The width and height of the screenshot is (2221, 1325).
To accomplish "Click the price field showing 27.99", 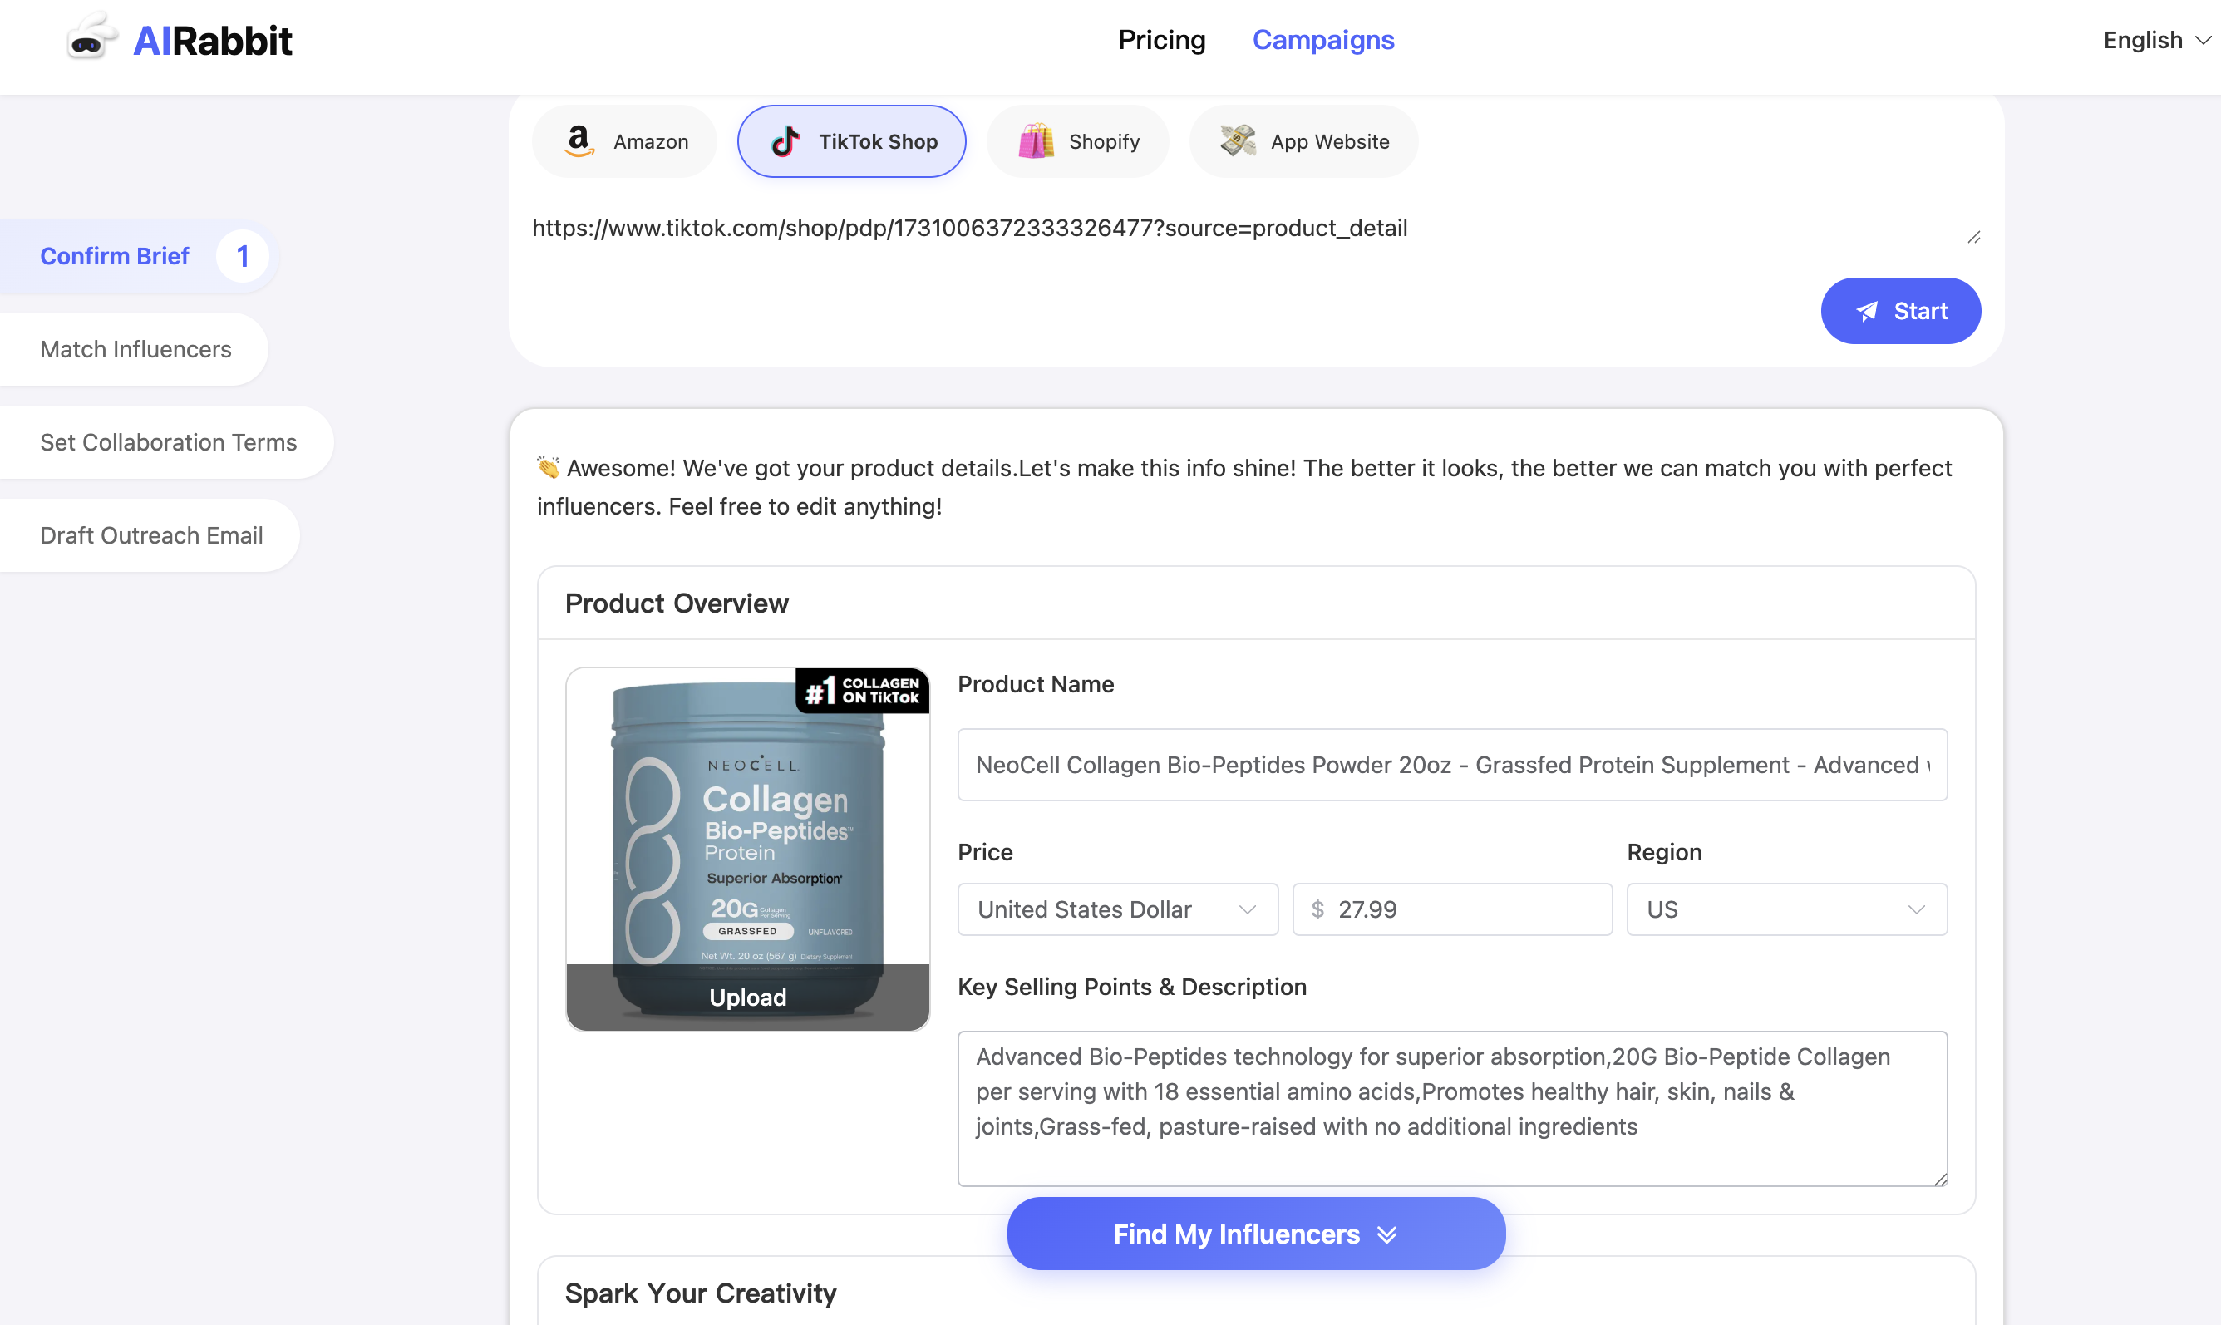I will tap(1450, 909).
